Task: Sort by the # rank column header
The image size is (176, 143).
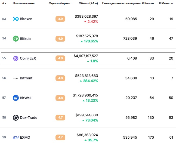Action: coord(4,3)
